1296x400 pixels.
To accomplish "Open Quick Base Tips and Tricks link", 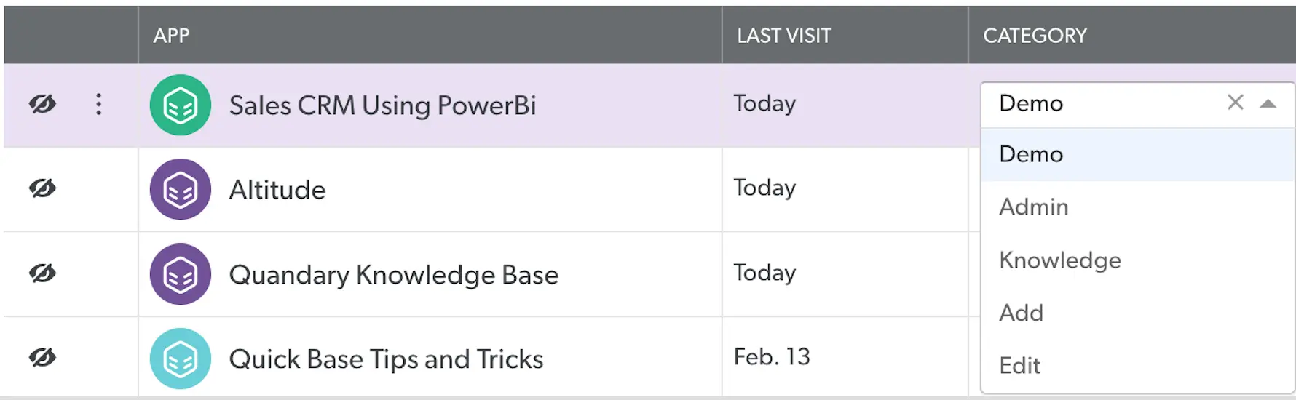I will coord(386,359).
